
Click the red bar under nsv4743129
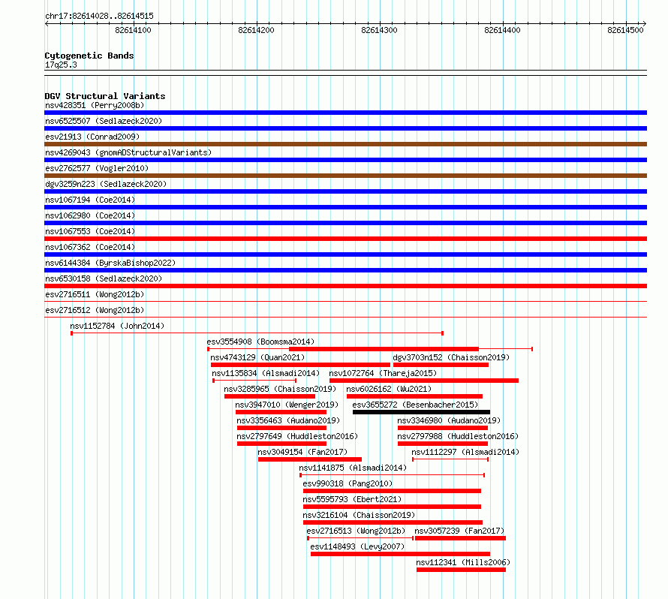point(301,365)
